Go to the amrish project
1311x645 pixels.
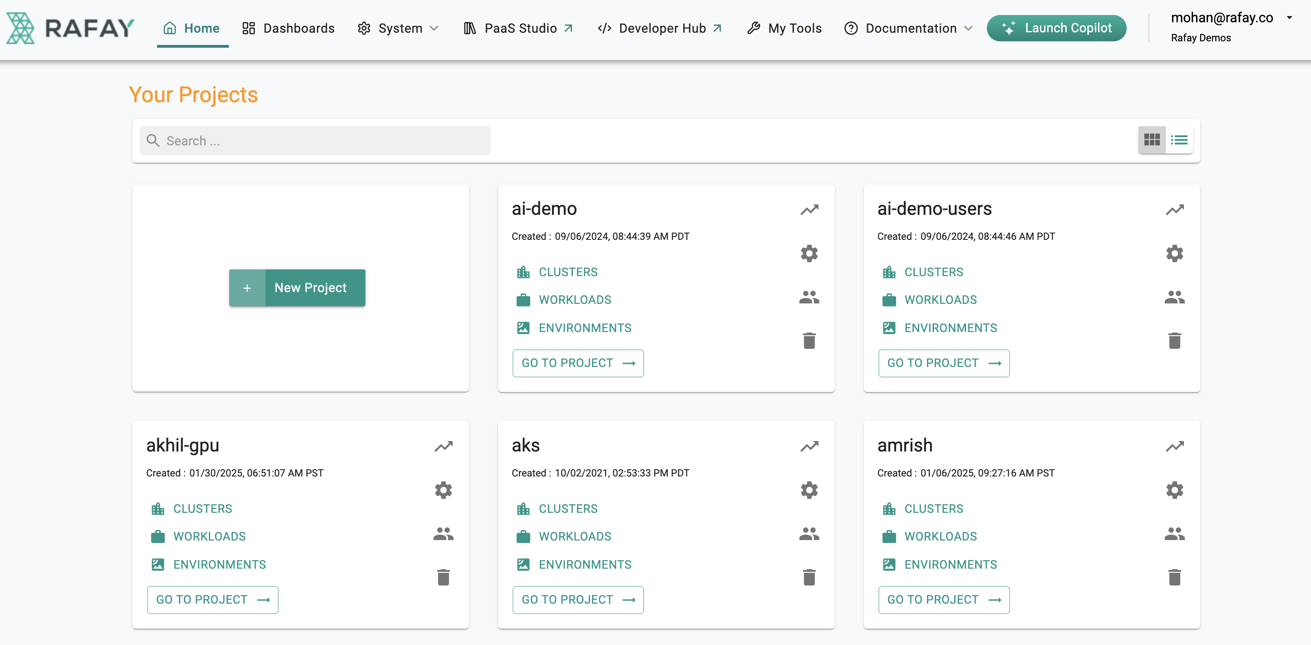pos(944,600)
